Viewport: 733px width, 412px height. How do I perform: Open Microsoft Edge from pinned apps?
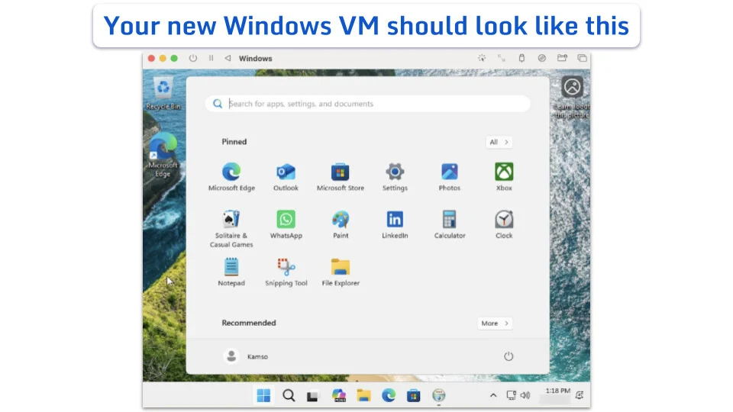click(231, 177)
